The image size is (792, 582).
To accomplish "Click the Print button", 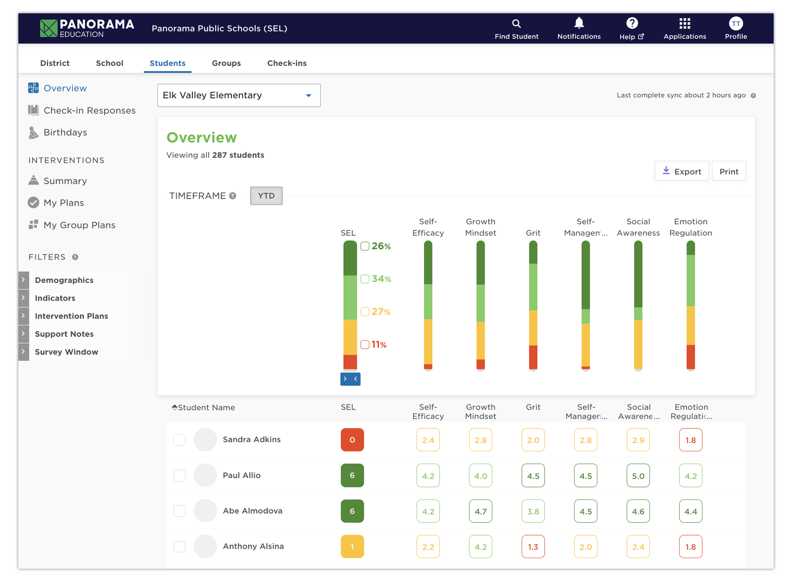I will [729, 171].
